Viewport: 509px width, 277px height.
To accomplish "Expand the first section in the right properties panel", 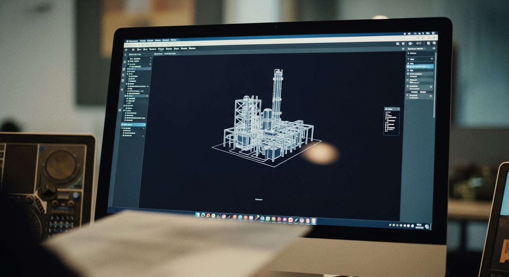I will [x=409, y=53].
